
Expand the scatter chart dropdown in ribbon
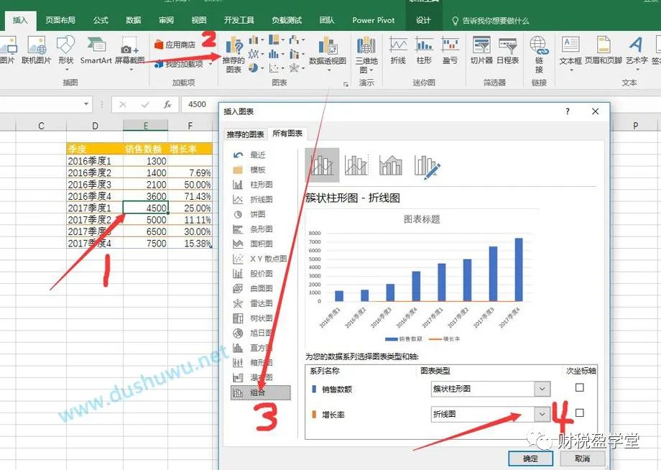(x=282, y=68)
